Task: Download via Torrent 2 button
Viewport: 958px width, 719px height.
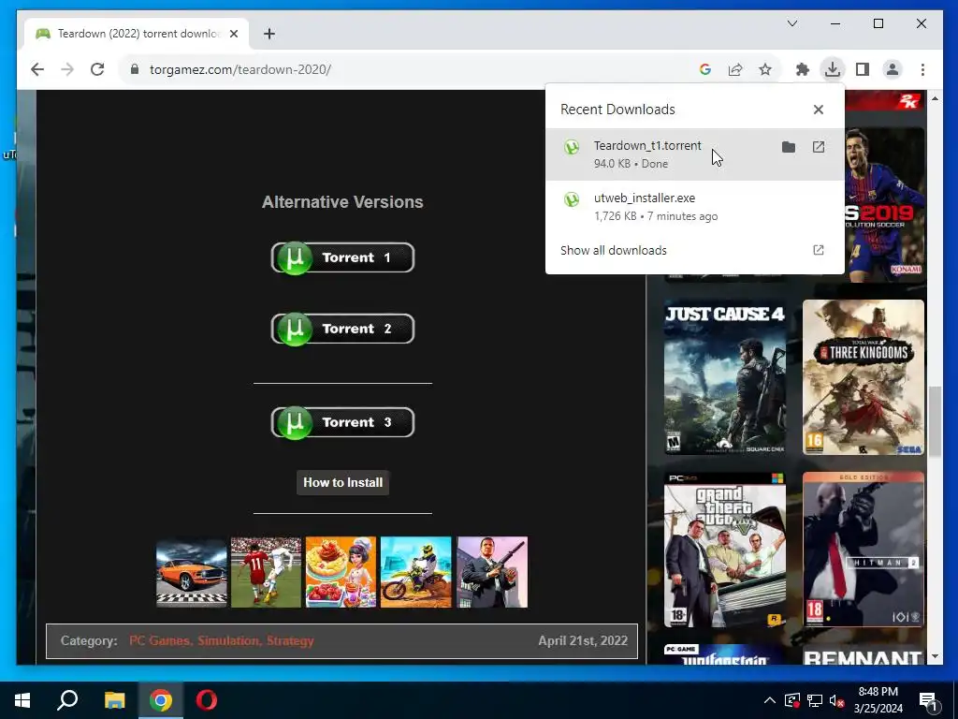Action: tap(342, 329)
